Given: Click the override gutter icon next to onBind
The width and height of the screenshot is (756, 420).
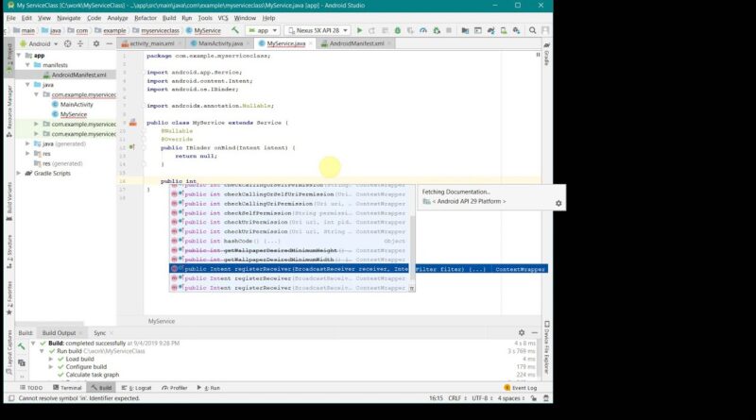Looking at the screenshot, I should point(132,147).
